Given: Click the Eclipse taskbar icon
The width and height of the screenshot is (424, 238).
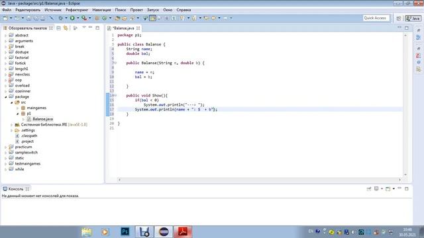Looking at the screenshot, I should point(164,231).
